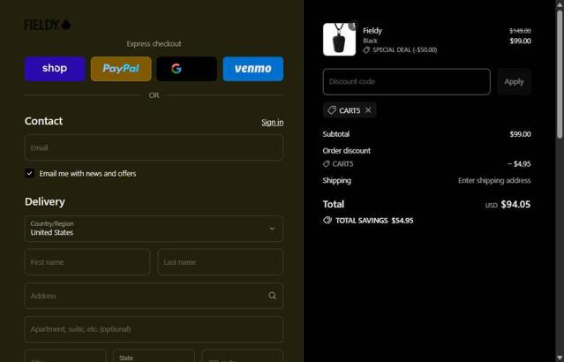Viewport: 564px width, 362px height.
Task: Check out using Venmo button
Action: pyautogui.click(x=252, y=68)
